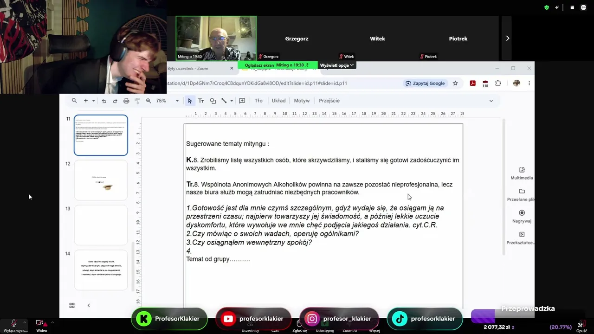Collapse the slide filmstrip panel arrow
Image resolution: width=594 pixels, height=334 pixels.
89,305
